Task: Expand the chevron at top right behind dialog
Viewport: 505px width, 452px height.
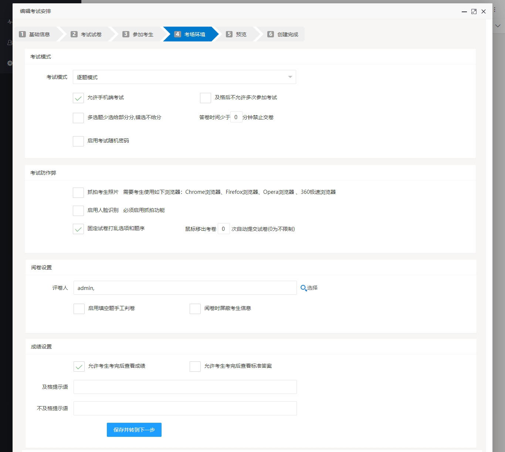Action: click(x=498, y=26)
